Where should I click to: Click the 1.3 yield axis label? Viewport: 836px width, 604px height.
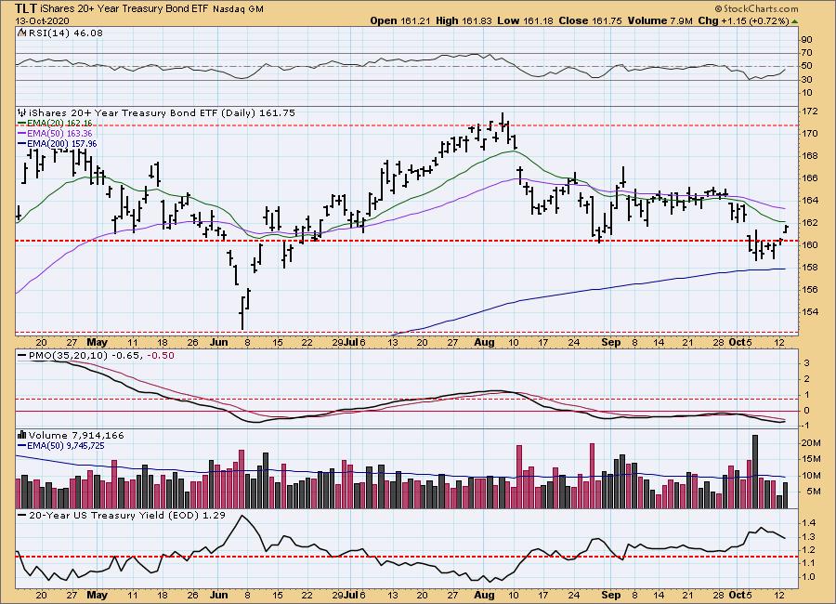[x=809, y=537]
